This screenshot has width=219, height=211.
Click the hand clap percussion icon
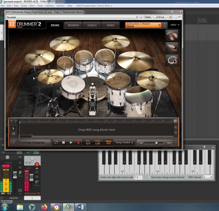point(172,35)
